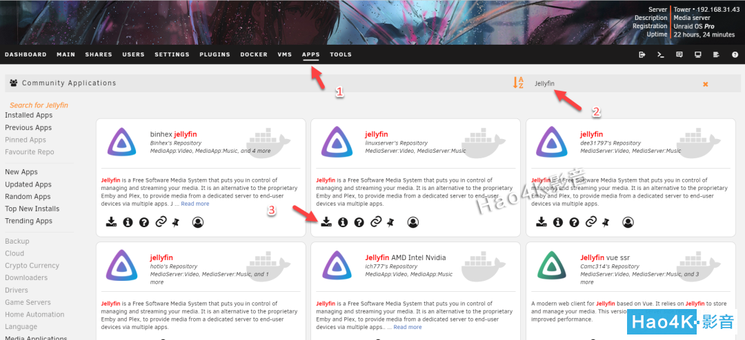Select the Drivers category
The image size is (745, 340).
tap(17, 290)
